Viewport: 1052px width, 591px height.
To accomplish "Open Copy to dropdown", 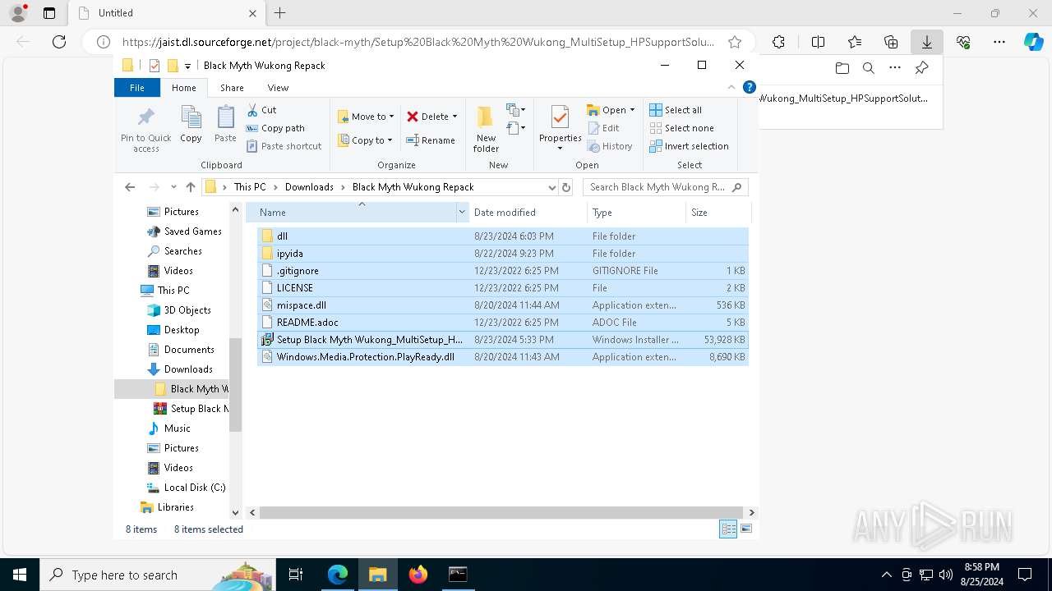I will 366,140.
